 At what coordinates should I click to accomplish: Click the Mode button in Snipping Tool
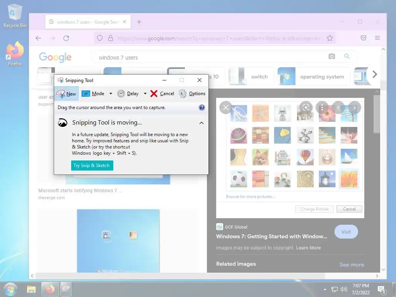point(93,94)
